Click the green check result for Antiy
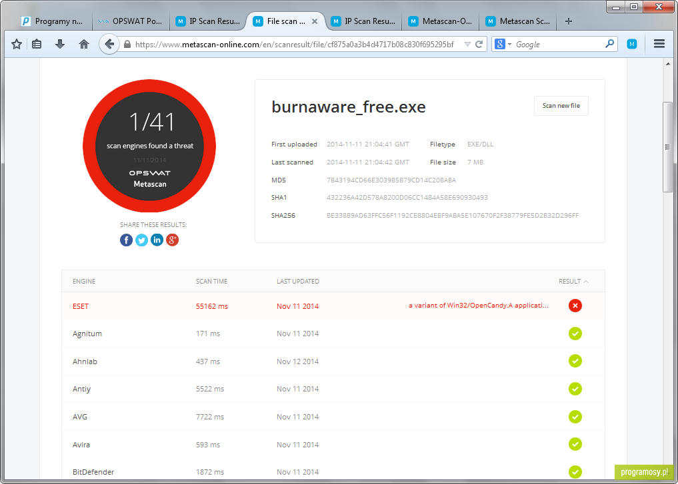The height and width of the screenshot is (484, 678). pyautogui.click(x=575, y=389)
